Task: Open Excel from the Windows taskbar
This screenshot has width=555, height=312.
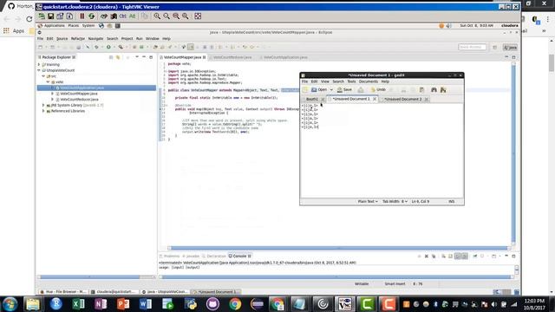Action: point(78,304)
